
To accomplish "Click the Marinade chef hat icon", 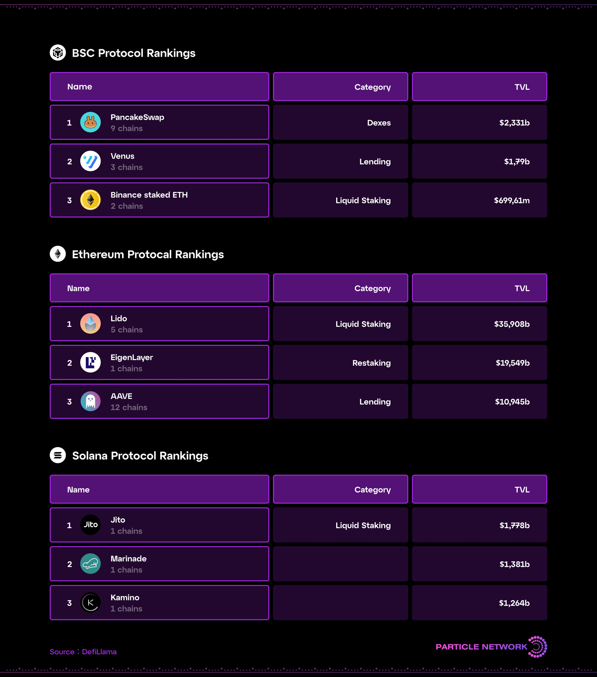I will pyautogui.click(x=90, y=564).
